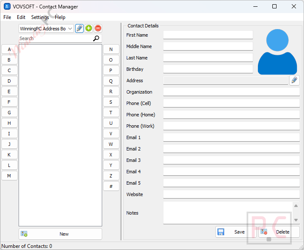Filter contacts by letter P
The width and height of the screenshot is (304, 250).
pos(111,70)
